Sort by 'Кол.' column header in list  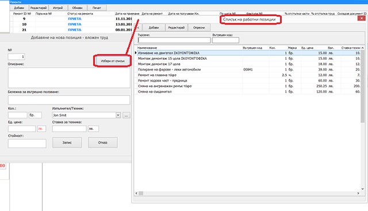272,48
